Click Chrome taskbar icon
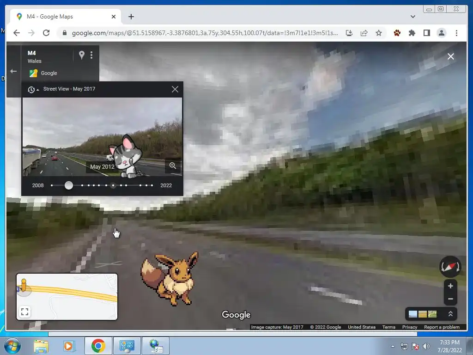This screenshot has width=473, height=355. 98,346
